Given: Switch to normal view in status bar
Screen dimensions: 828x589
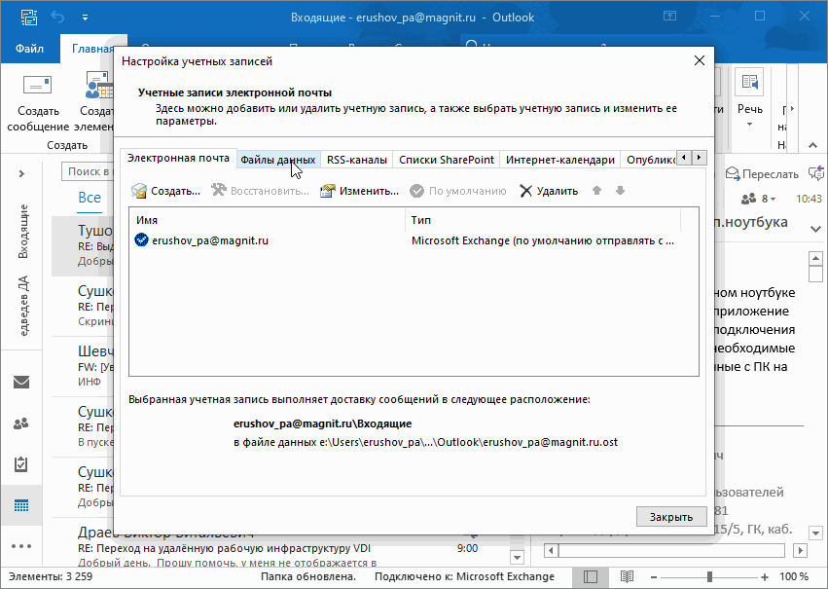Looking at the screenshot, I should click(591, 576).
